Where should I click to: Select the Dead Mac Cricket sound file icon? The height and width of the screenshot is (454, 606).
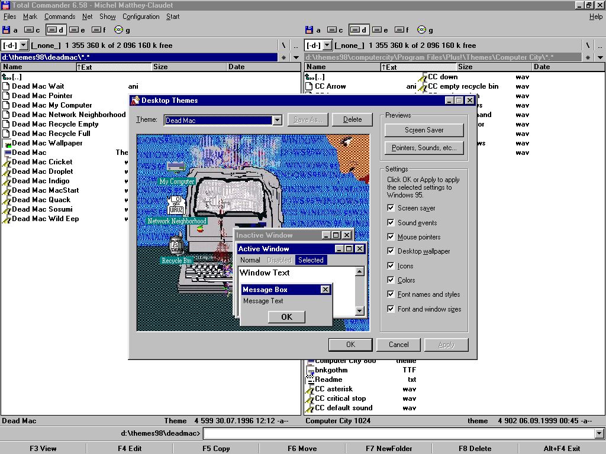[7, 162]
